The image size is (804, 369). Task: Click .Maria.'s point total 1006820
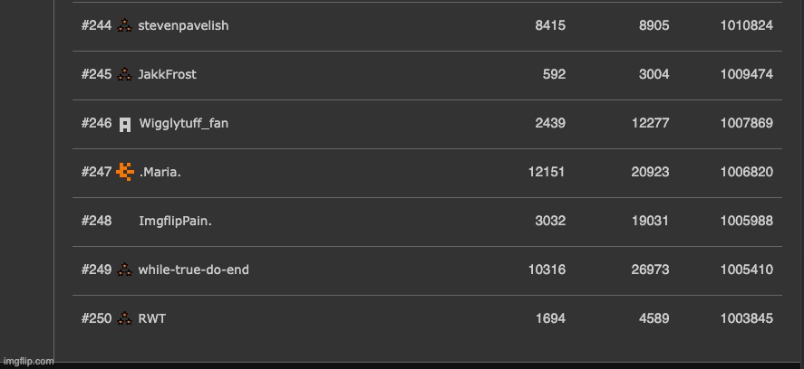pyautogui.click(x=746, y=172)
